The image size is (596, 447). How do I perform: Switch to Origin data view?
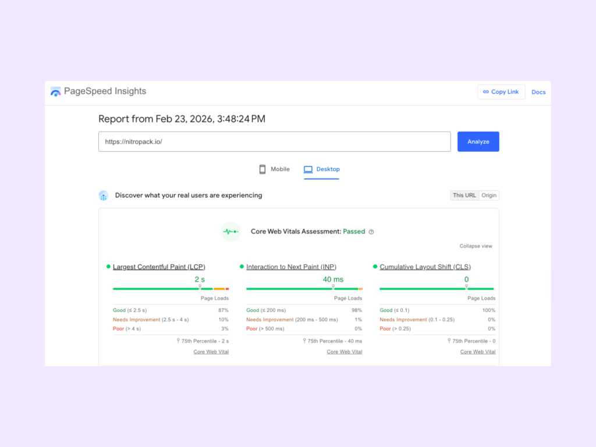point(489,196)
